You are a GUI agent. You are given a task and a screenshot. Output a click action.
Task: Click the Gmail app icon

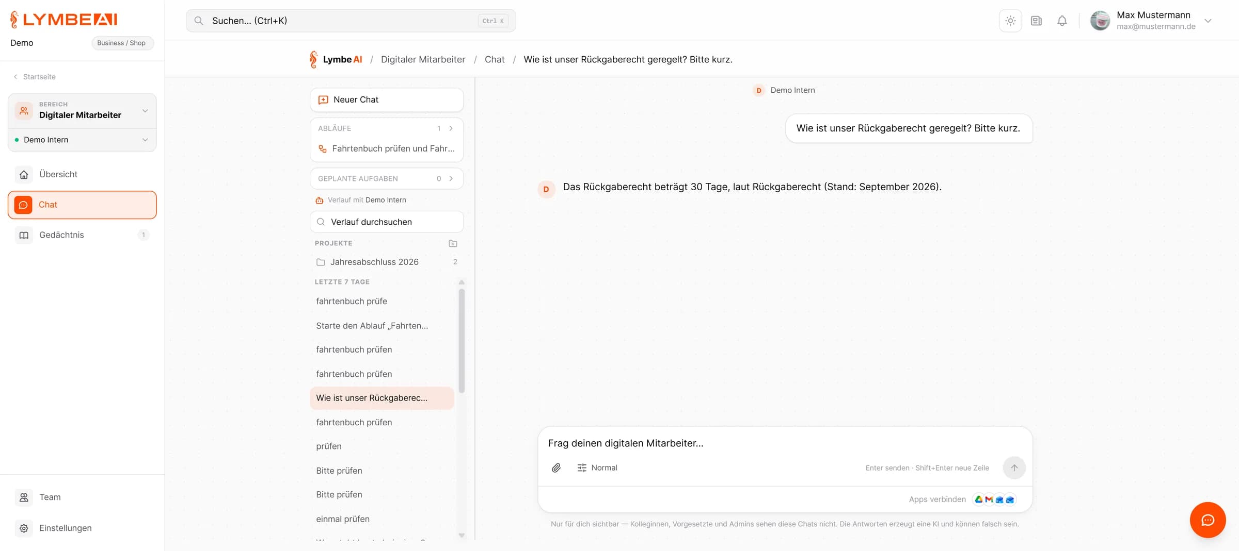tap(989, 499)
